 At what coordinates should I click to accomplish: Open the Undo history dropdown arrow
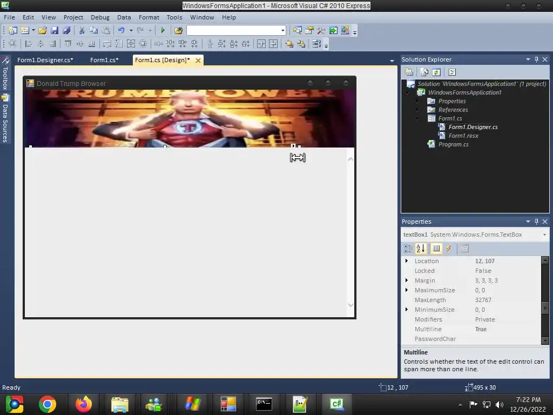(x=131, y=31)
